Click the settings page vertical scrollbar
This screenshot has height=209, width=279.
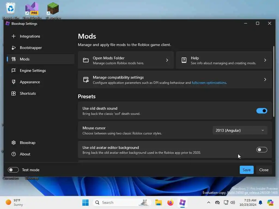pyautogui.click(x=274, y=81)
